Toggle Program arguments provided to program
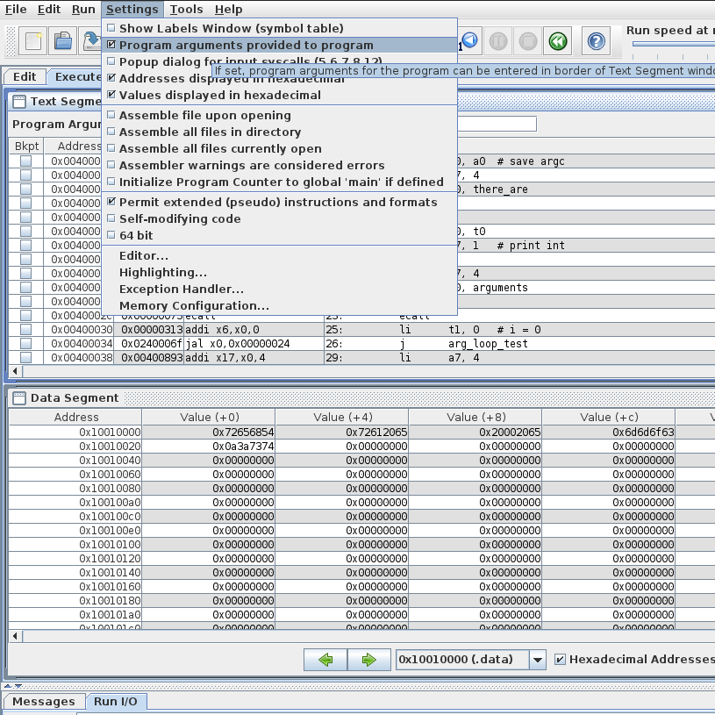This screenshot has width=715, height=715. 280,45
